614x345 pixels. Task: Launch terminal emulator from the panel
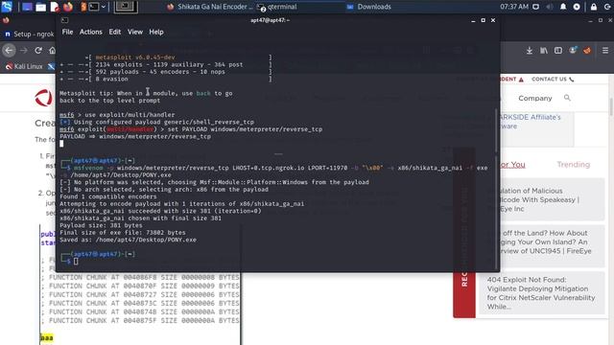pos(94,7)
